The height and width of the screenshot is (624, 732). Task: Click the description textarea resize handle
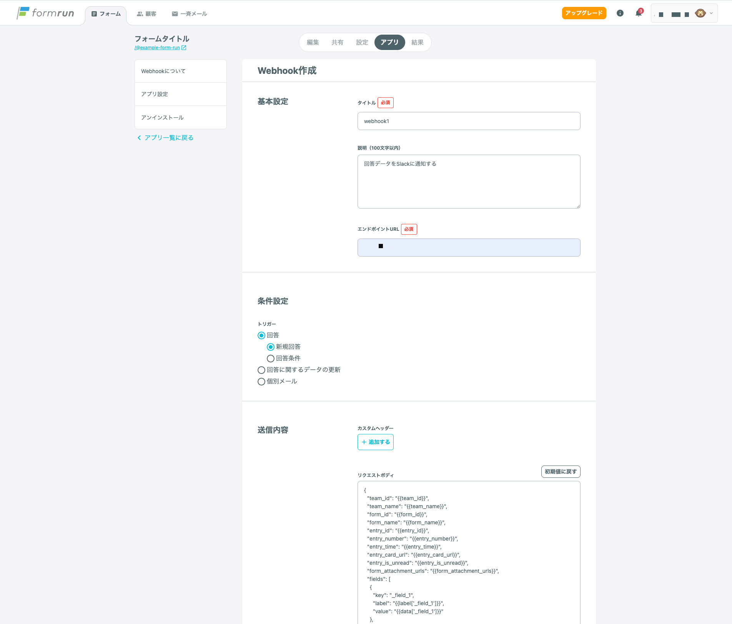[x=578, y=206]
